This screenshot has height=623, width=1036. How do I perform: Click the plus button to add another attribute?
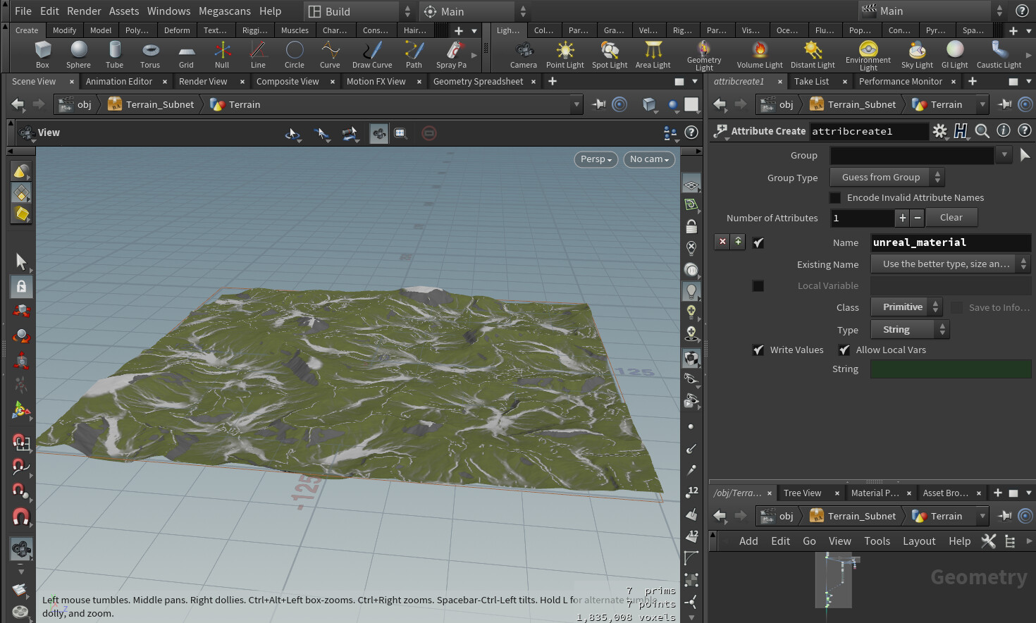(x=902, y=218)
